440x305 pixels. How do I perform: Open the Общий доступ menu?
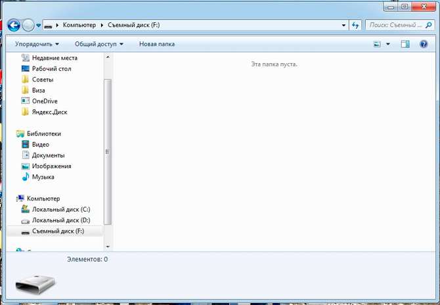coord(99,44)
